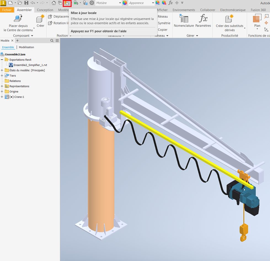Viewport: 270px width, 261px height.
Task: Click the work point star icon beside Plan
Action: [266, 23]
